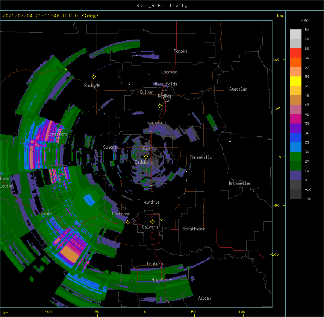Select the Ponoka city label
This screenshot has width=324, height=317.
coord(180,51)
